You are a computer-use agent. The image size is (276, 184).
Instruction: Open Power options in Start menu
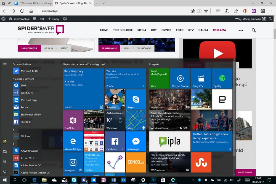(x=5, y=171)
